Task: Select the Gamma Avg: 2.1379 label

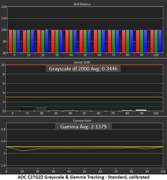Action: coord(83,127)
